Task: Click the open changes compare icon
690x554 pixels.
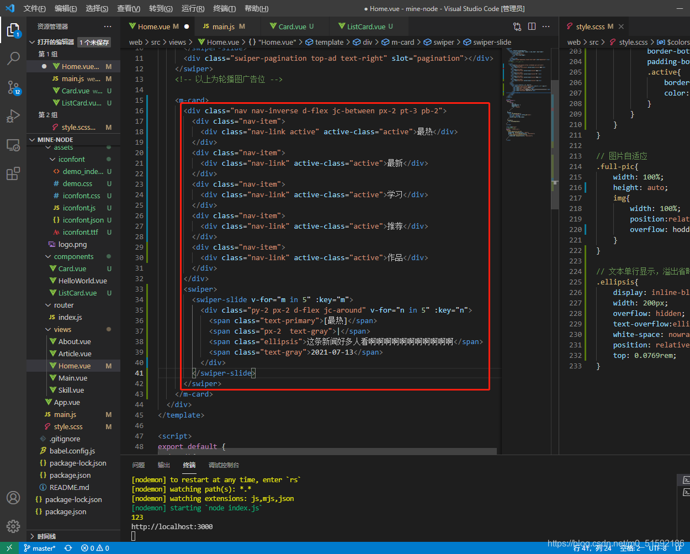Action: [x=517, y=27]
